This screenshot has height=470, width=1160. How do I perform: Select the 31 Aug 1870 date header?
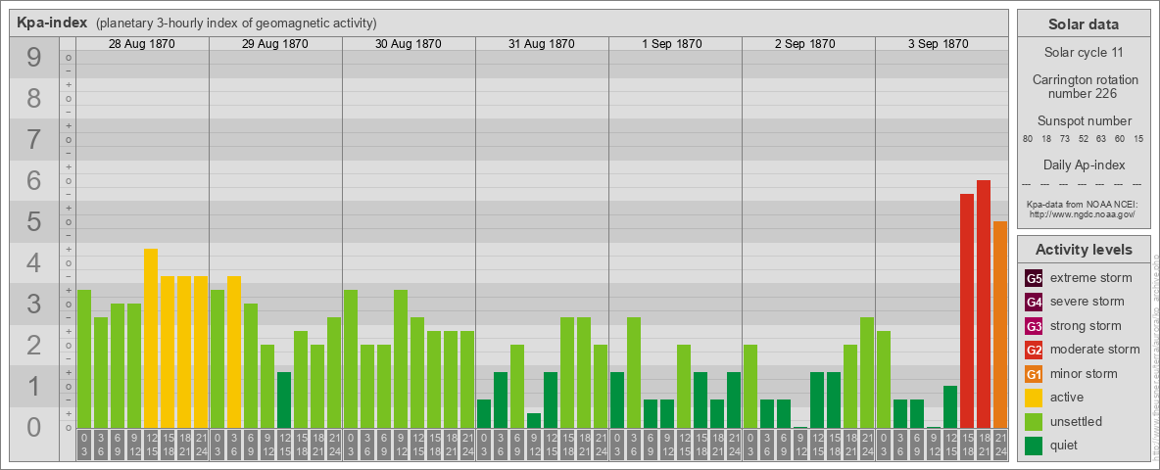(542, 44)
